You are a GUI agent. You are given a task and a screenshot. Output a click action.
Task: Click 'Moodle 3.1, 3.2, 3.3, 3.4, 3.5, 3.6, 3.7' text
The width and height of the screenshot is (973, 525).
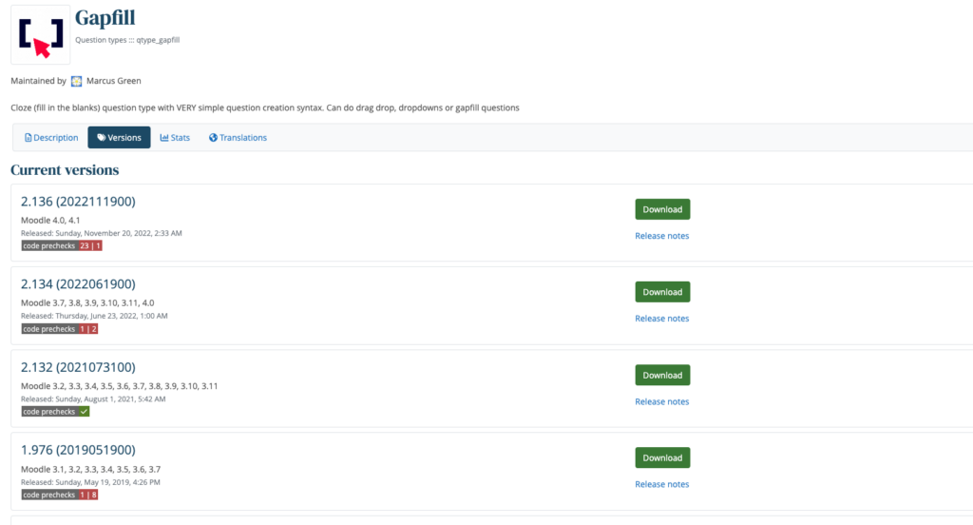click(90, 470)
